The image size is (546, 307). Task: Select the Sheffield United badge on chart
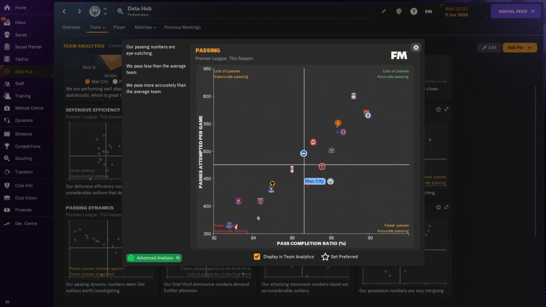click(322, 167)
